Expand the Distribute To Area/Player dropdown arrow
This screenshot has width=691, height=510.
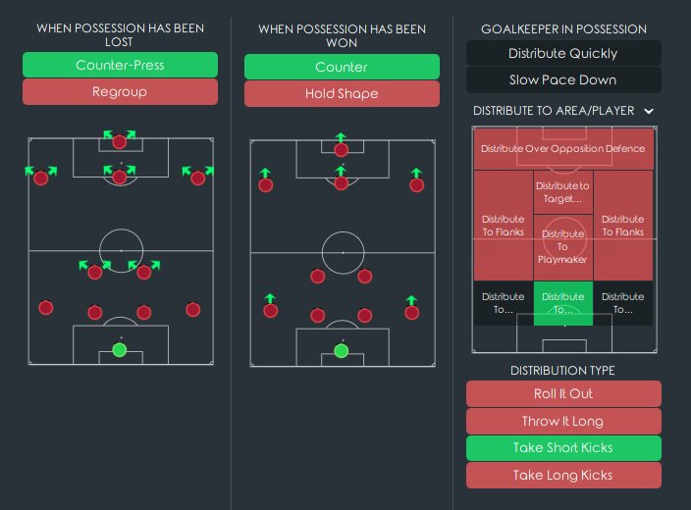[x=649, y=111]
